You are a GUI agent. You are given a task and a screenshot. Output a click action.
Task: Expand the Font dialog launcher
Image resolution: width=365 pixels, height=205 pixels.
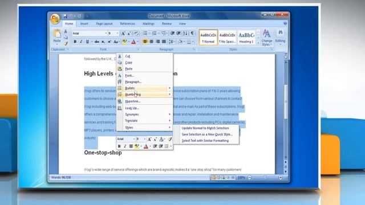pyautogui.click(x=138, y=50)
